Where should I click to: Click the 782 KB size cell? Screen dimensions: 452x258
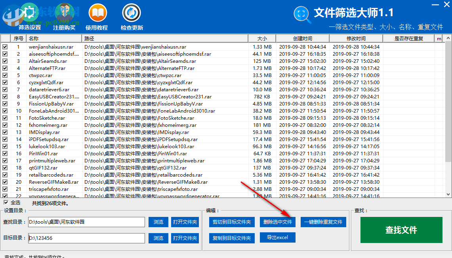coord(262,97)
